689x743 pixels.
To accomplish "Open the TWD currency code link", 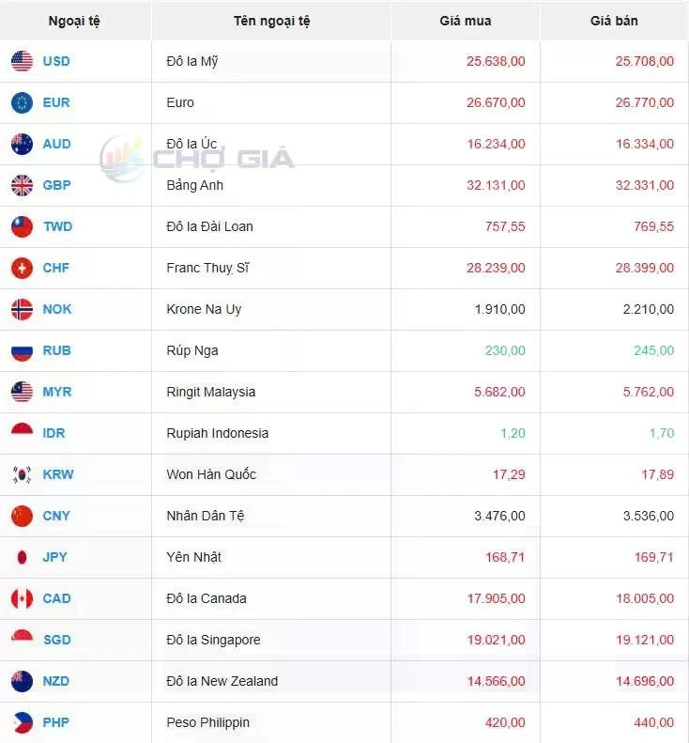I will pos(57,227).
